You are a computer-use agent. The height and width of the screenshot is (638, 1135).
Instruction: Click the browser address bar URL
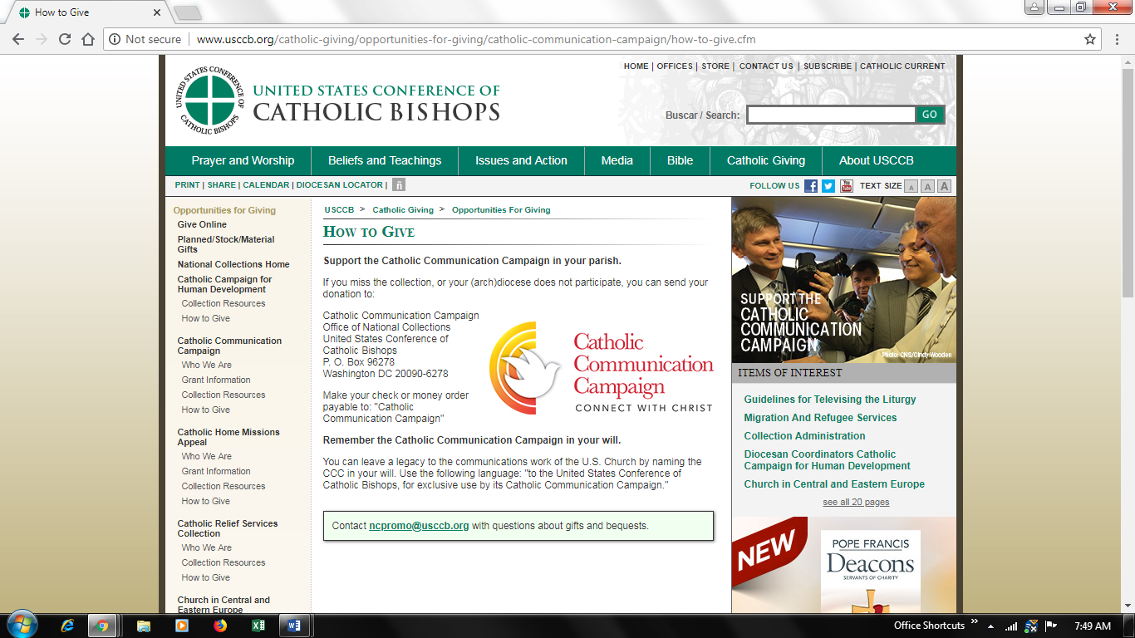[476, 39]
